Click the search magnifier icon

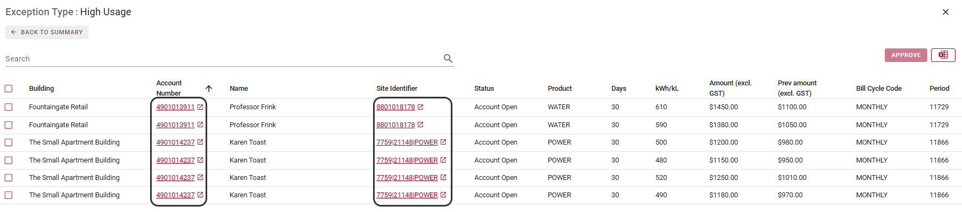point(448,58)
